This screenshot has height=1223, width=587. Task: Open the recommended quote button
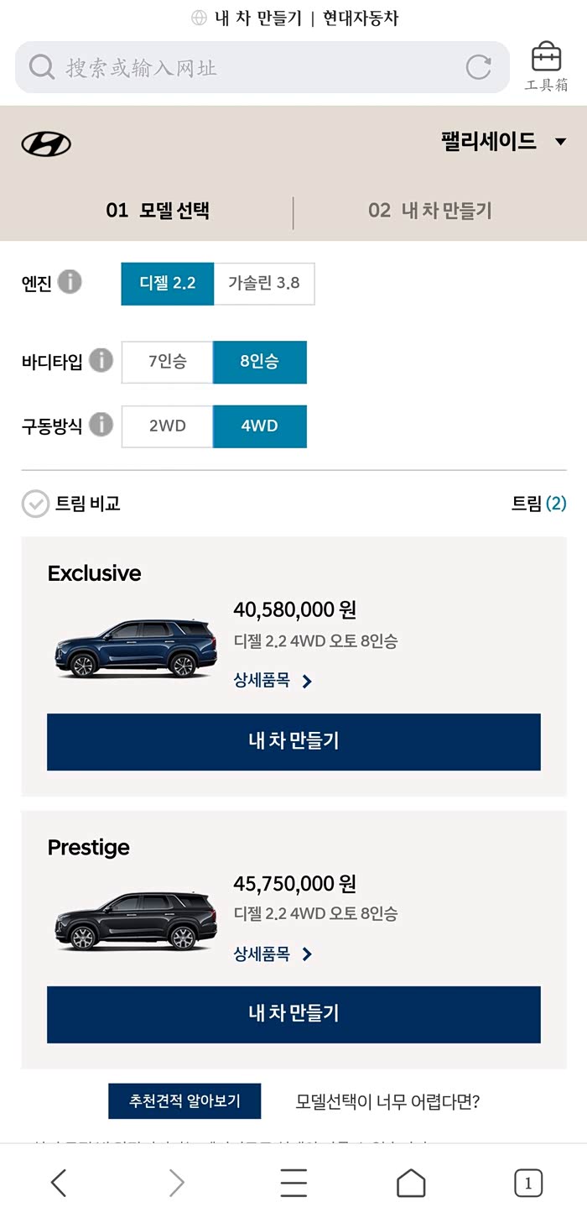tap(184, 1100)
